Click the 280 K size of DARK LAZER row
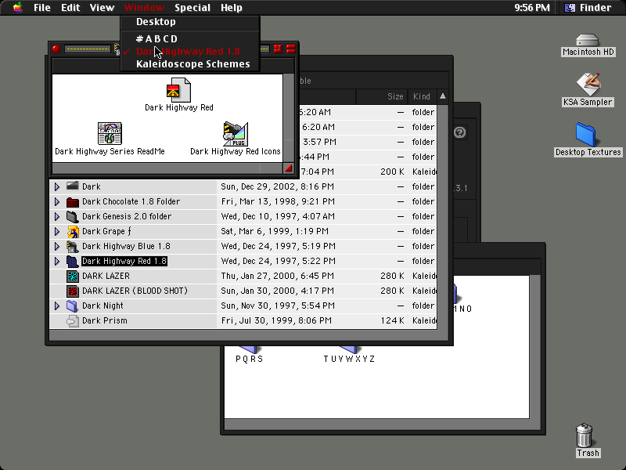The image size is (626, 470). [393, 276]
